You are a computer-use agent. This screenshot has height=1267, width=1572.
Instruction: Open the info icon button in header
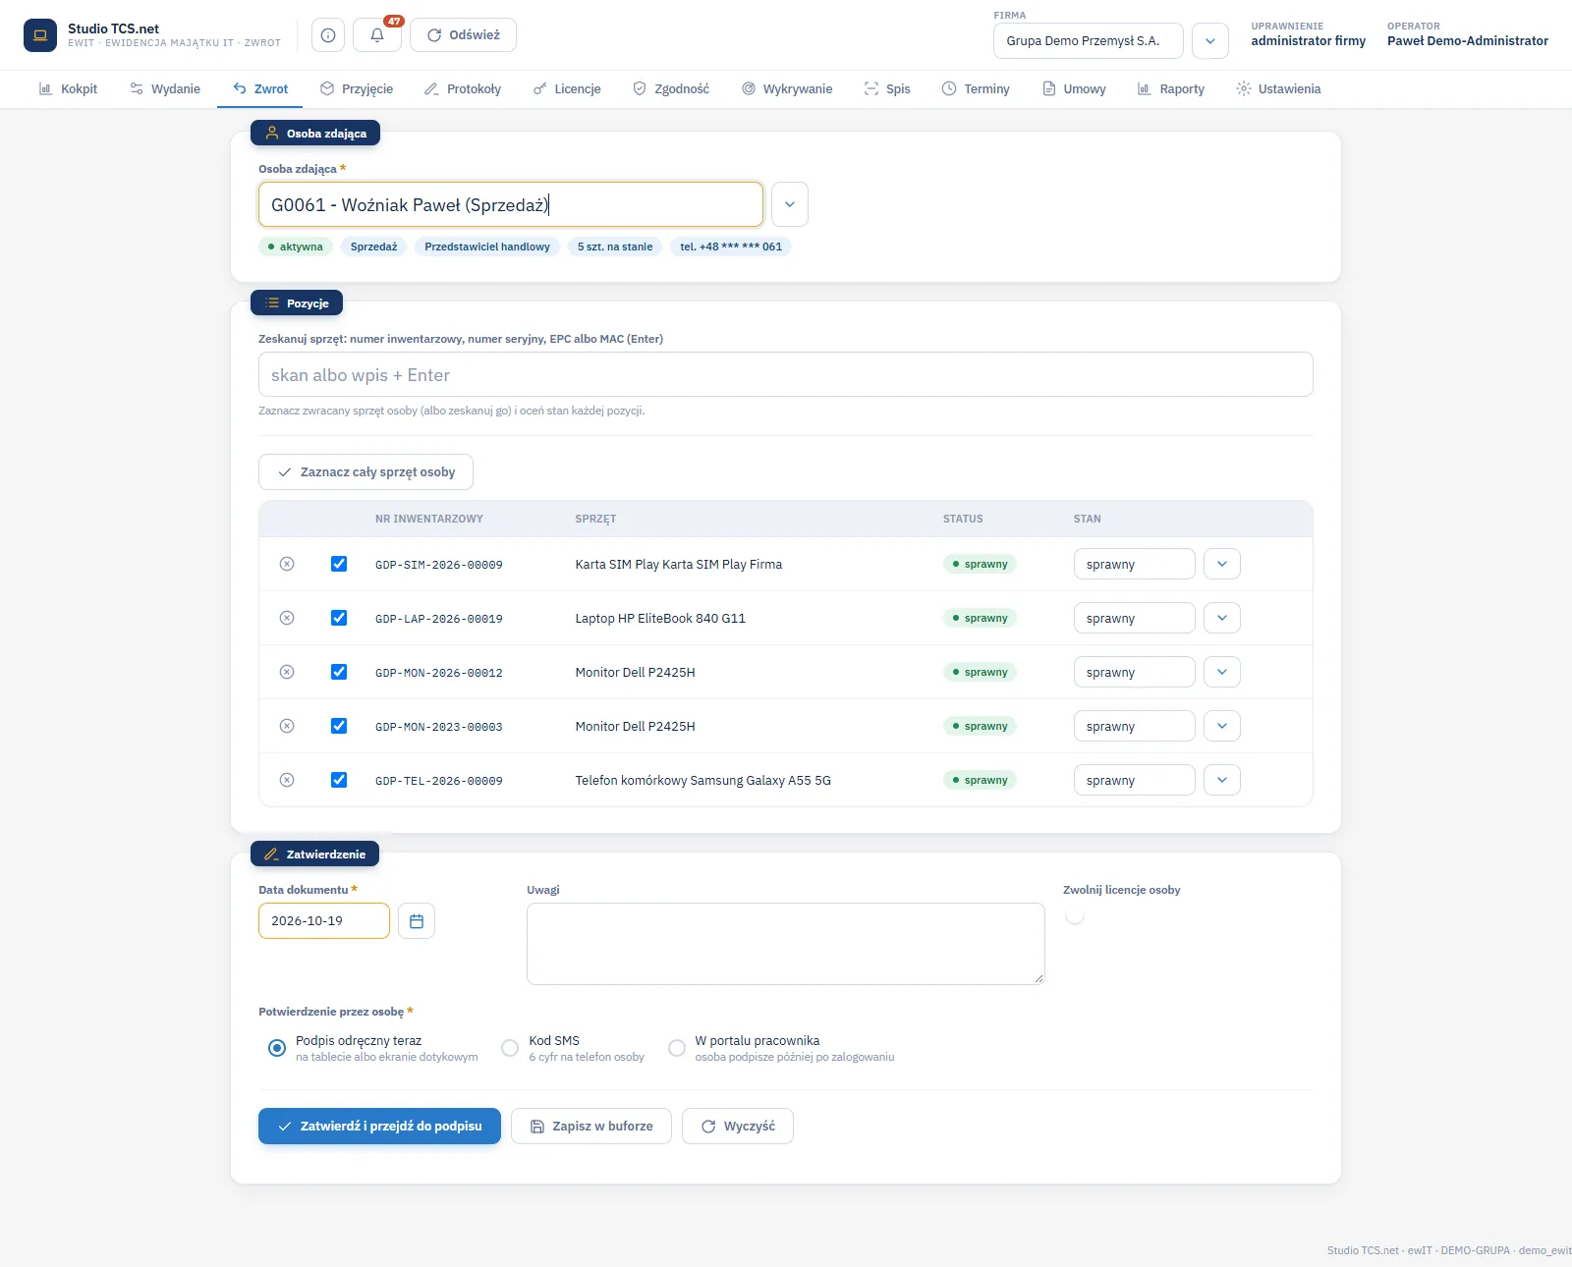point(328,35)
